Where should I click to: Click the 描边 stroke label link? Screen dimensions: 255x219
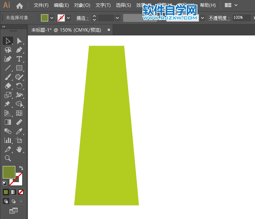pos(81,18)
